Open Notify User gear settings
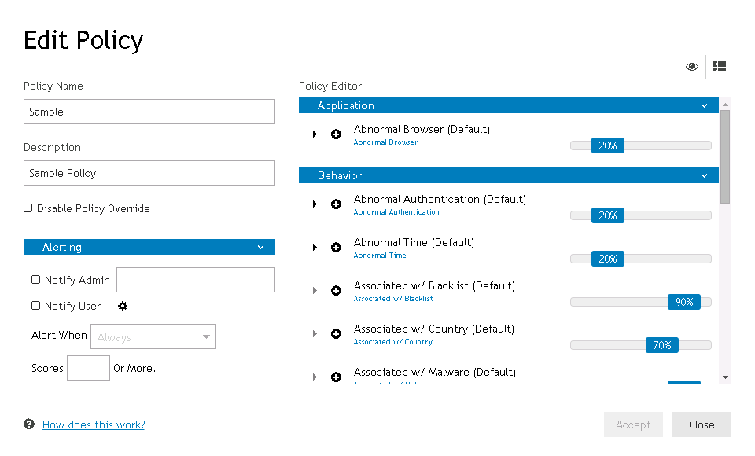 [x=123, y=306]
